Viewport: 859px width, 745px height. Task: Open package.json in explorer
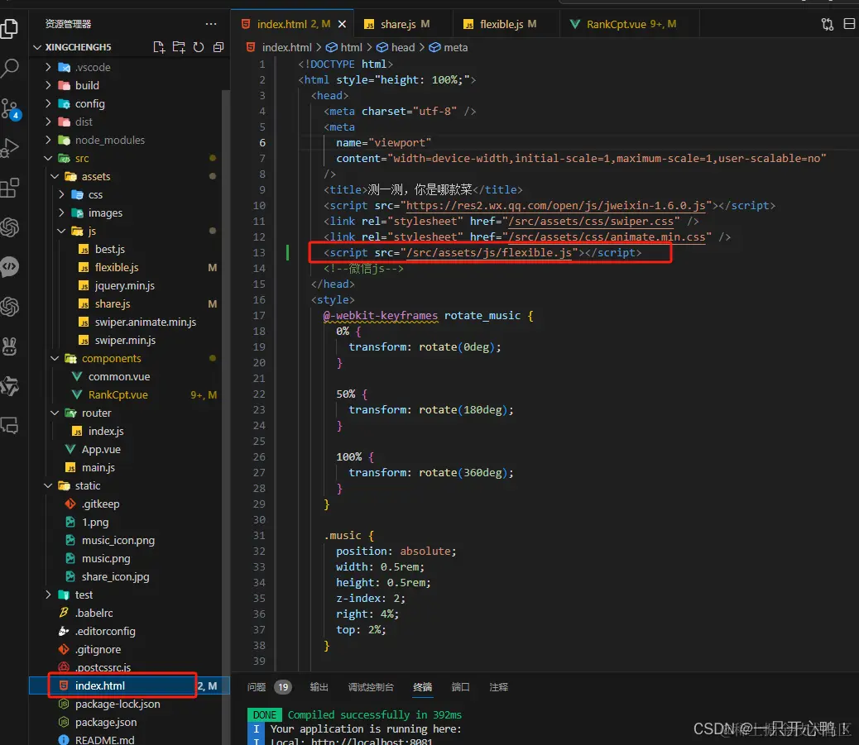click(129, 722)
